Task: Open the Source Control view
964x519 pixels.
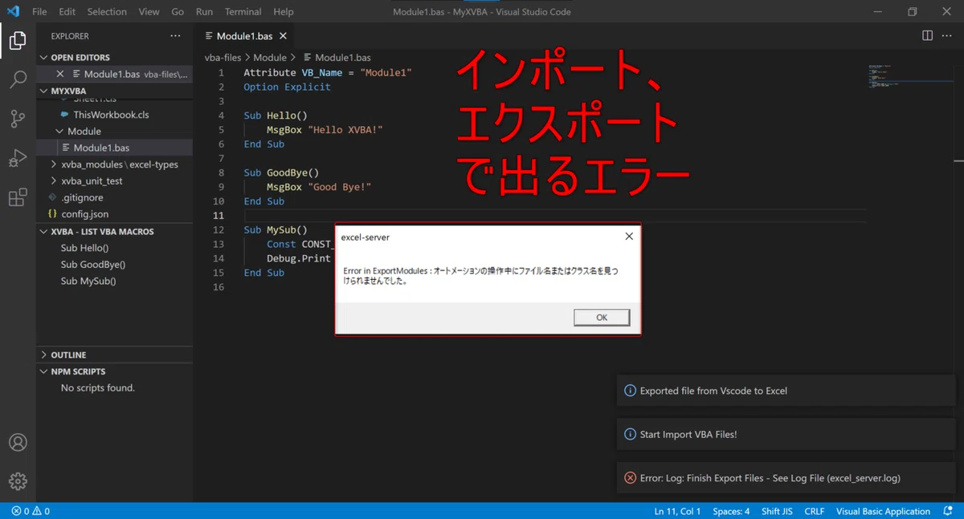Action: (x=18, y=119)
